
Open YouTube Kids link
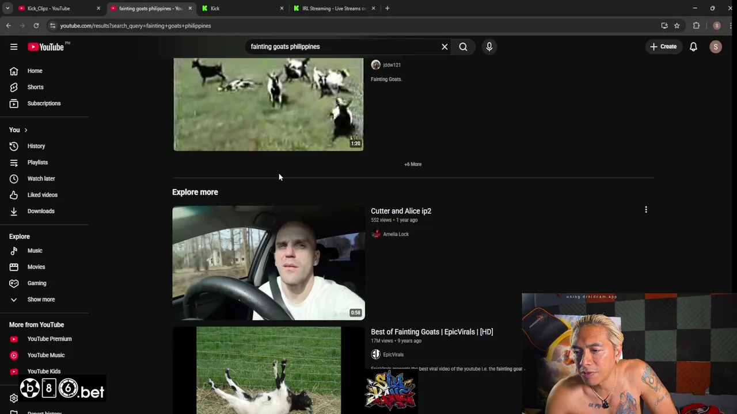pos(44,371)
